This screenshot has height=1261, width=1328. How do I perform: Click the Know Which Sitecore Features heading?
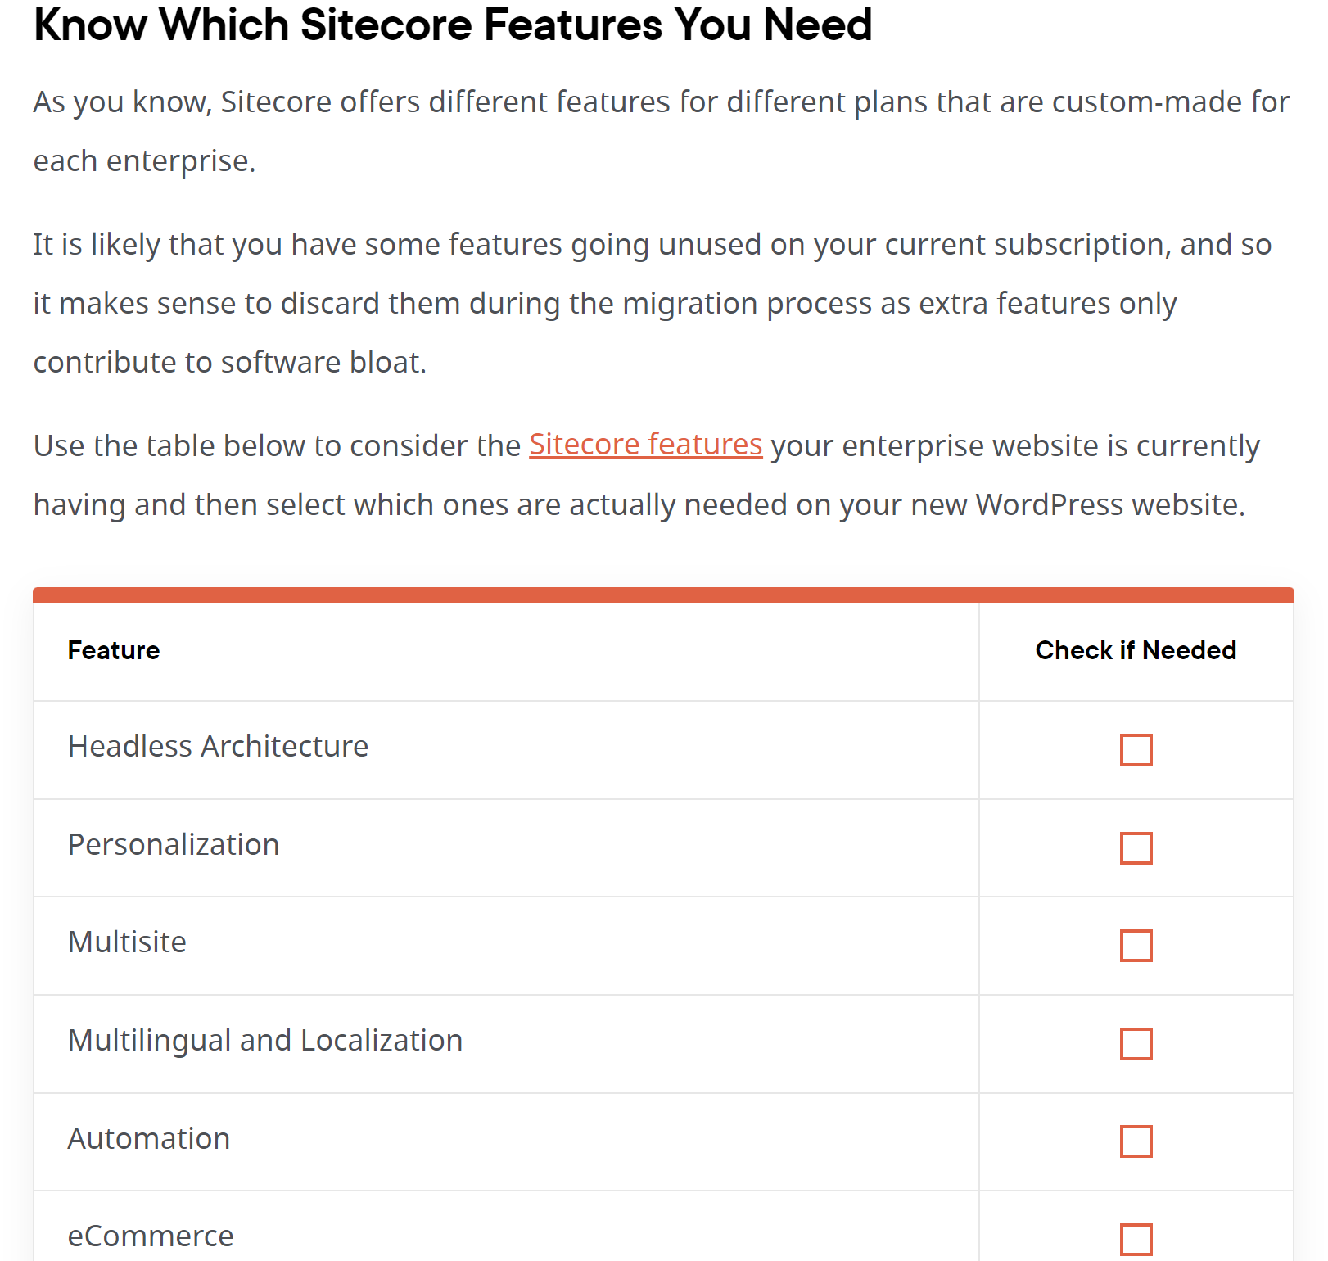[x=452, y=25]
